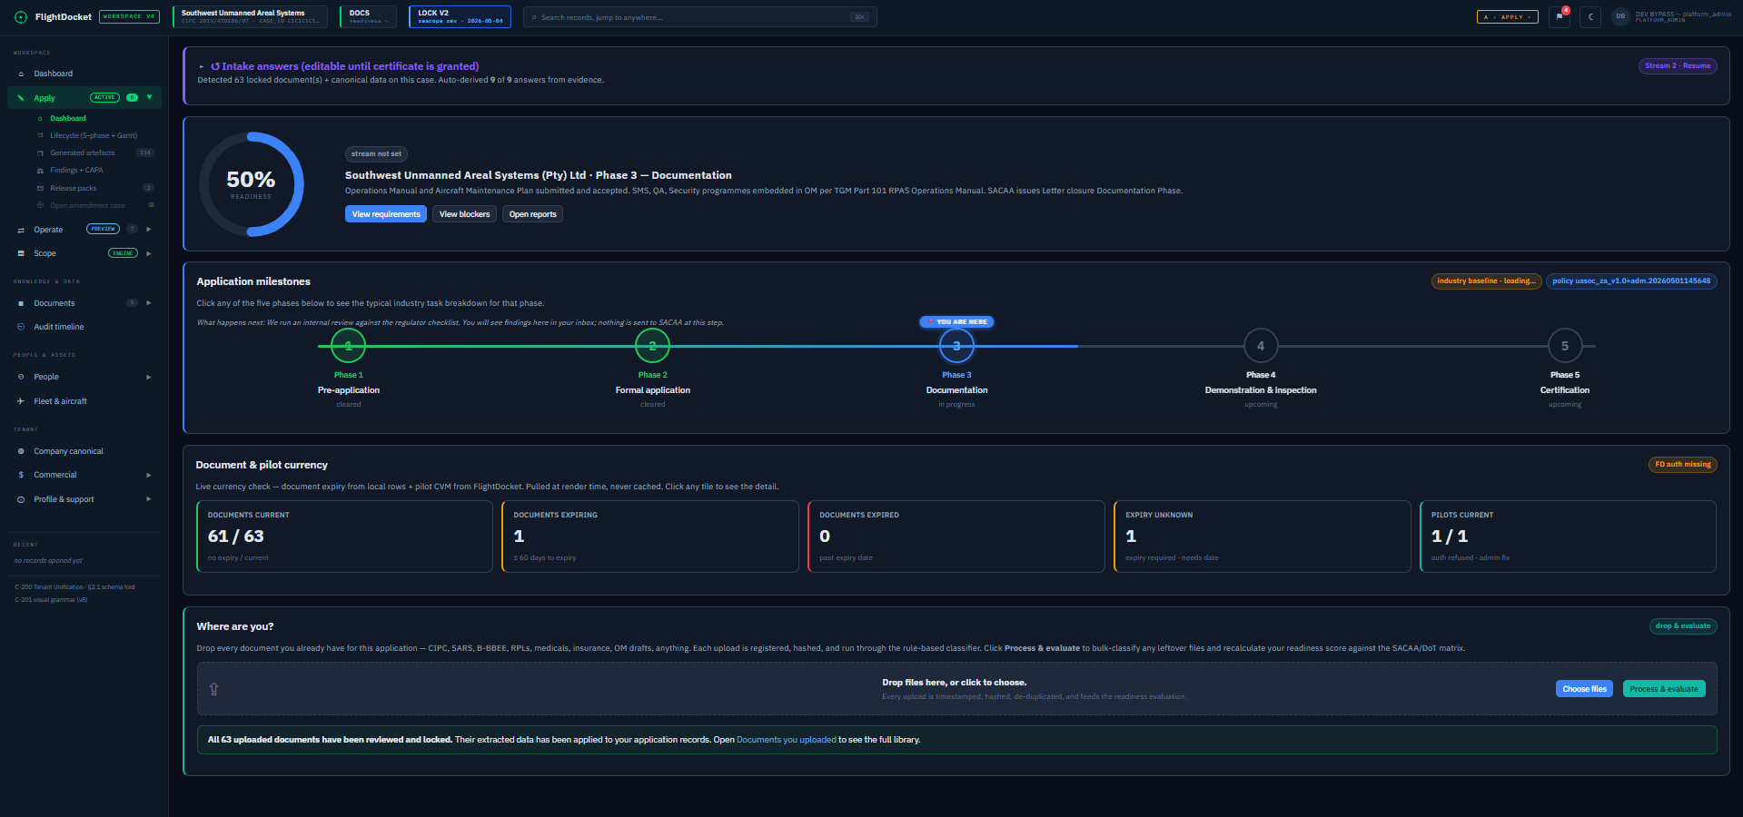Click View requirements button
Image resolution: width=1743 pixels, height=817 pixels.
(386, 214)
